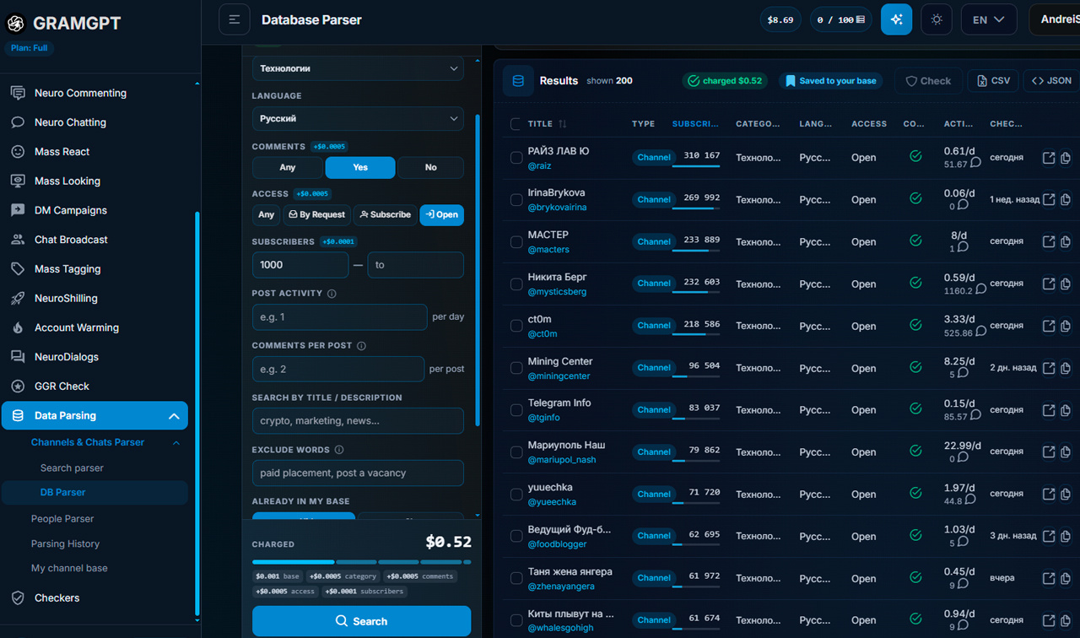Open external link for РАЙЗ ЛАВ Ю row

tap(1049, 158)
